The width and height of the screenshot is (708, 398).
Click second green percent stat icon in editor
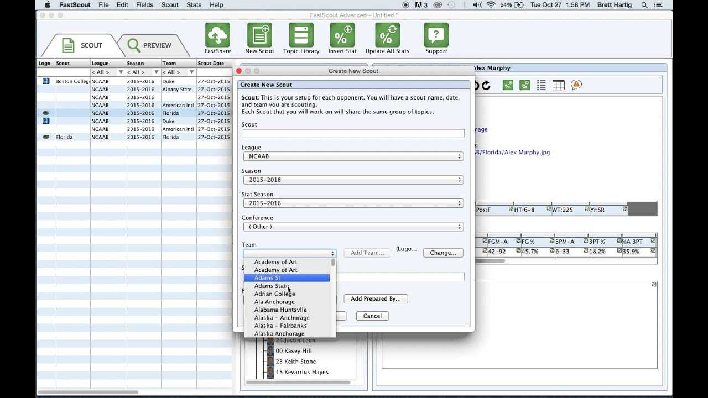coord(524,85)
